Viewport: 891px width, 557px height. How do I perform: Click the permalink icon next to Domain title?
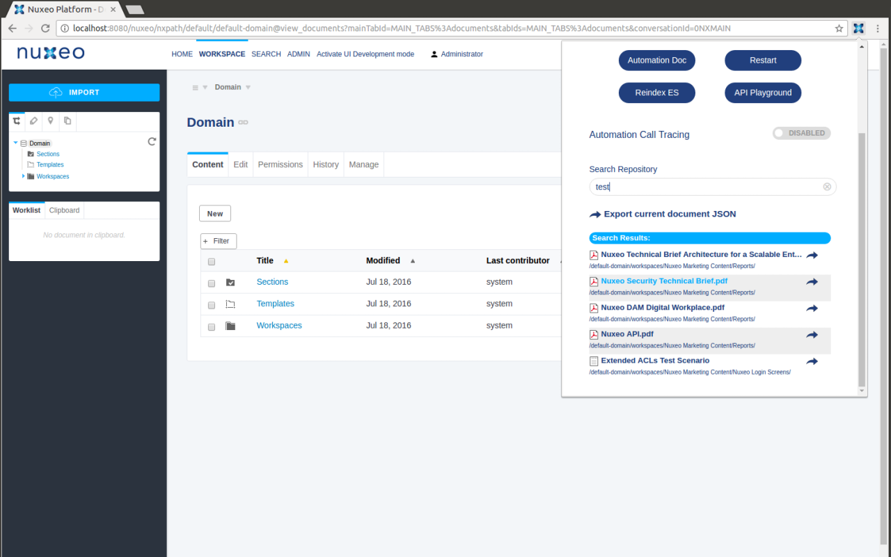[243, 123]
